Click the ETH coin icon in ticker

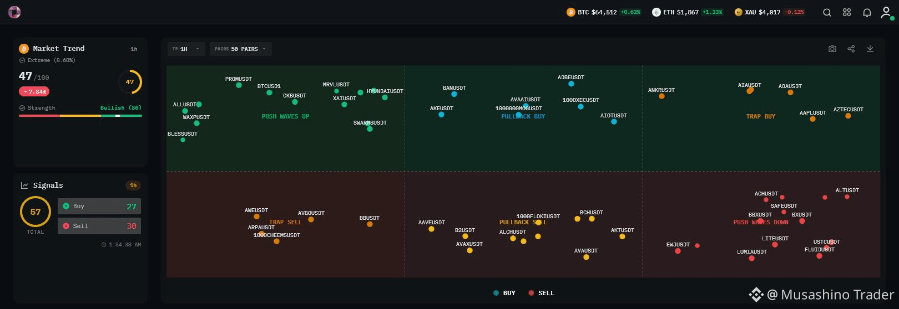(656, 12)
